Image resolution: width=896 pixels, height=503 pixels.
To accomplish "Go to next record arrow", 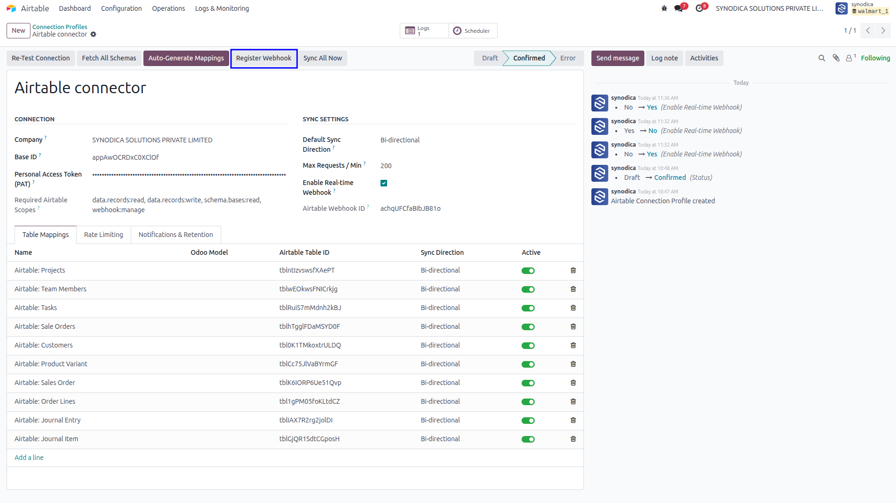I will point(883,30).
